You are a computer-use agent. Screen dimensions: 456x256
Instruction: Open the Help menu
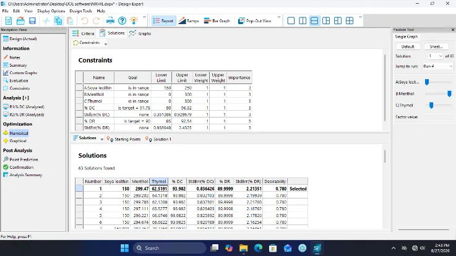point(101,11)
